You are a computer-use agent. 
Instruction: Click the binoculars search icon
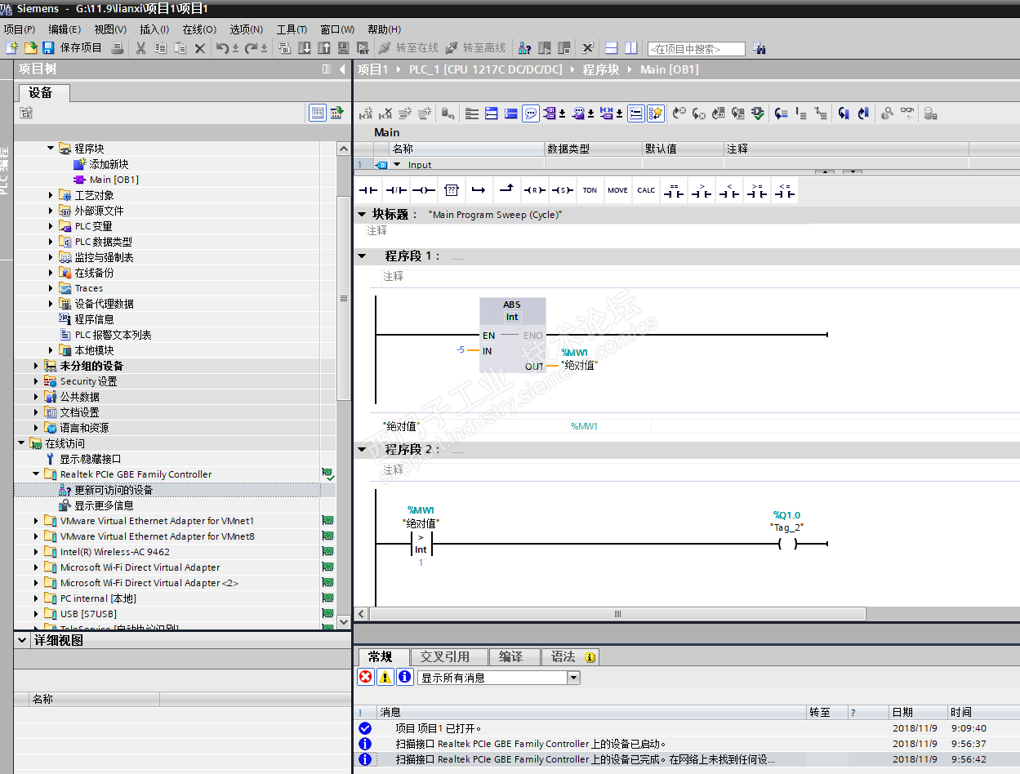(759, 49)
